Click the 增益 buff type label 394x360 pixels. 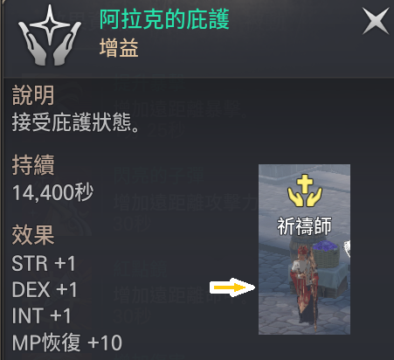[119, 48]
